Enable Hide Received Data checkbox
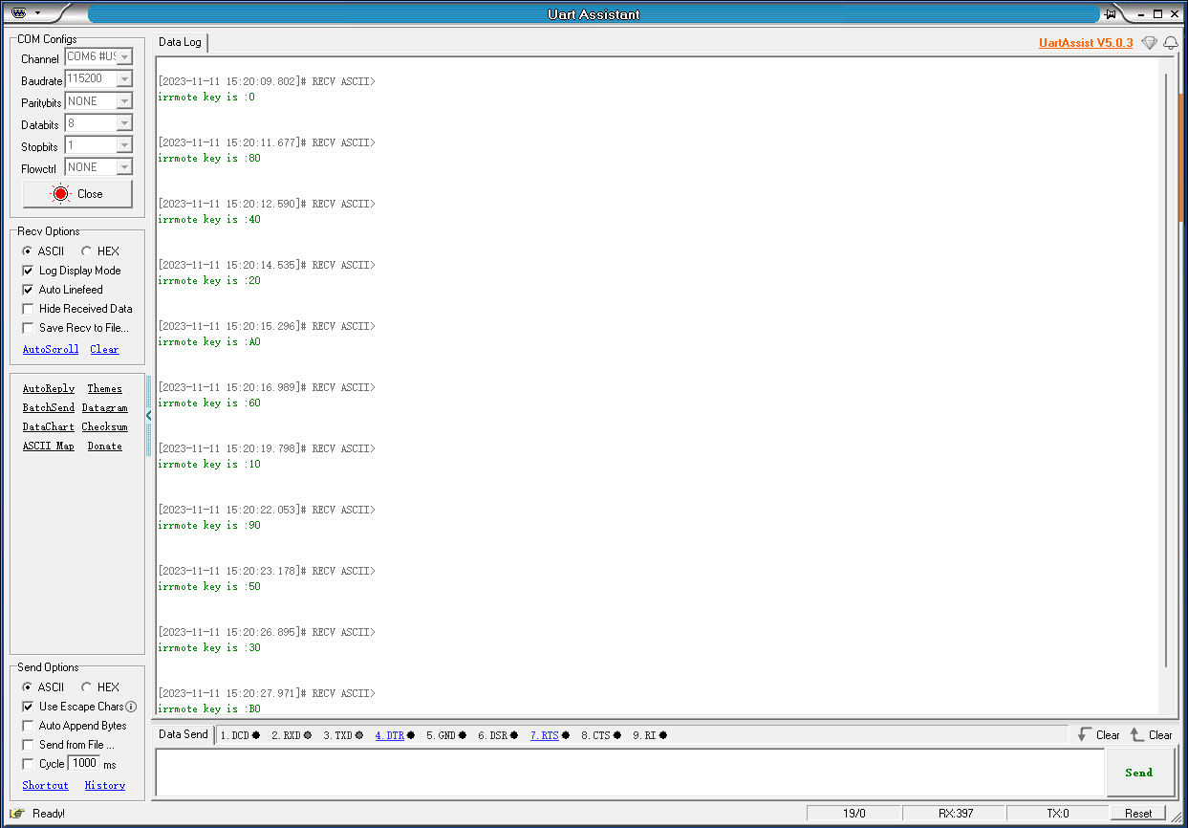This screenshot has height=828, width=1188. click(x=28, y=309)
